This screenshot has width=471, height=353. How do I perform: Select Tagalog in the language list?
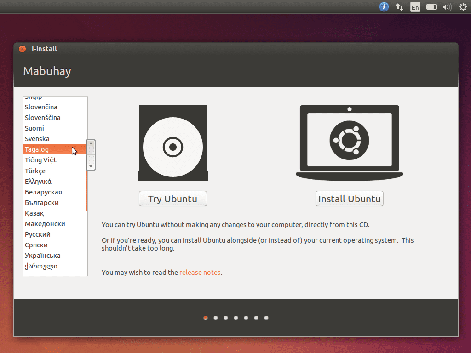(55, 149)
